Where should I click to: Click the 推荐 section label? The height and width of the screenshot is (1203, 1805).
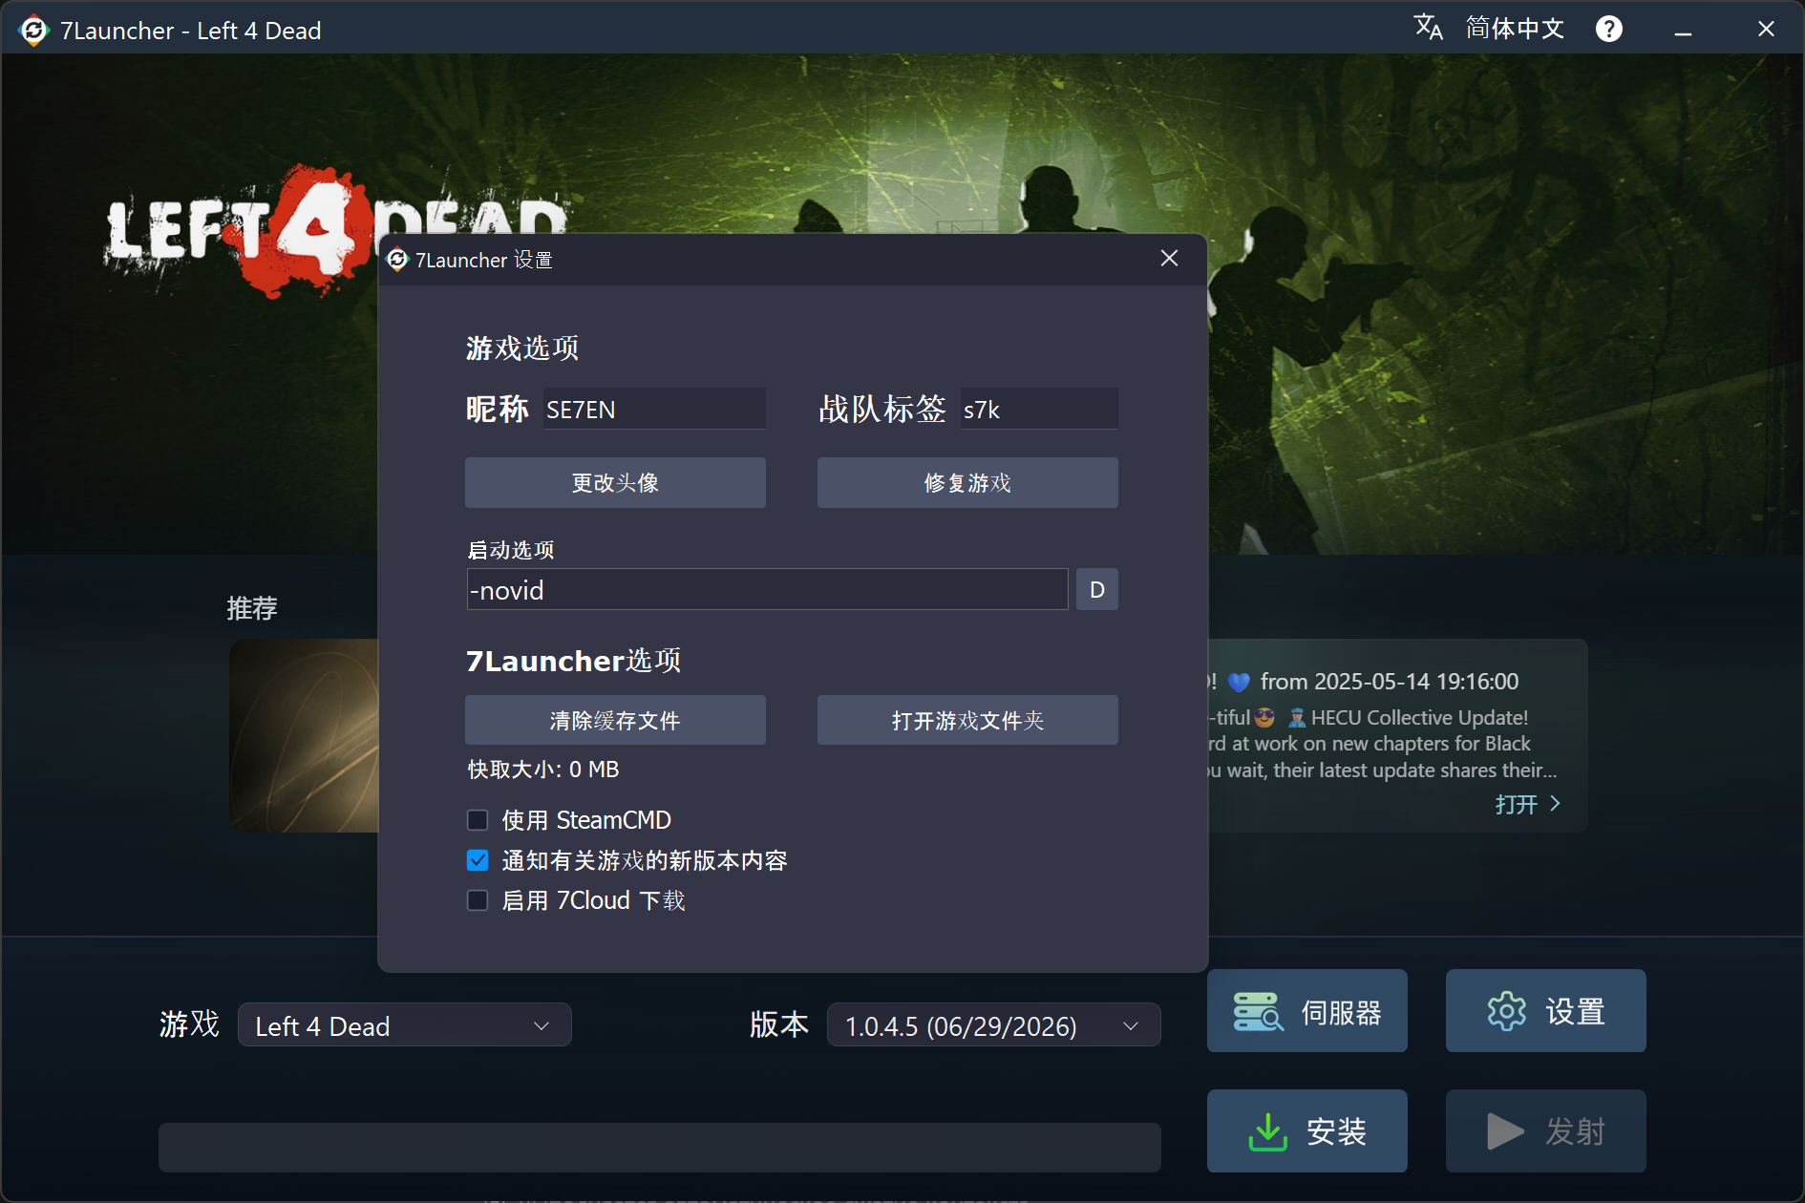pyautogui.click(x=252, y=608)
